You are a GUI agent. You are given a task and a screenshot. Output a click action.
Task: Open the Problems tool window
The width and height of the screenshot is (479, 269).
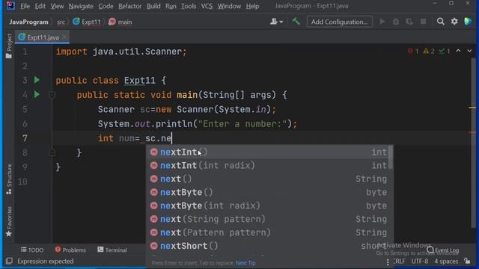tap(70, 250)
